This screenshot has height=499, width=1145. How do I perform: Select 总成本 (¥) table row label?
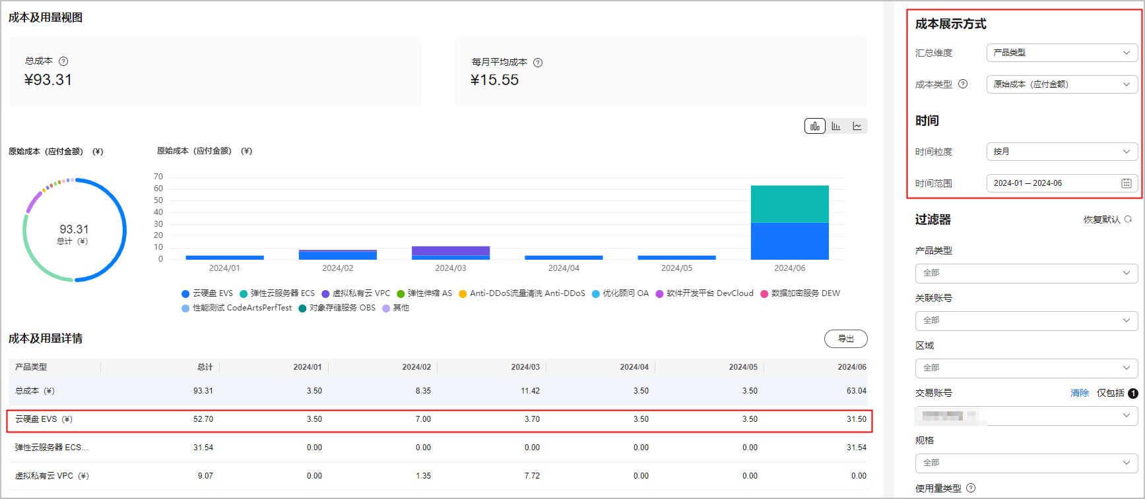(x=35, y=391)
